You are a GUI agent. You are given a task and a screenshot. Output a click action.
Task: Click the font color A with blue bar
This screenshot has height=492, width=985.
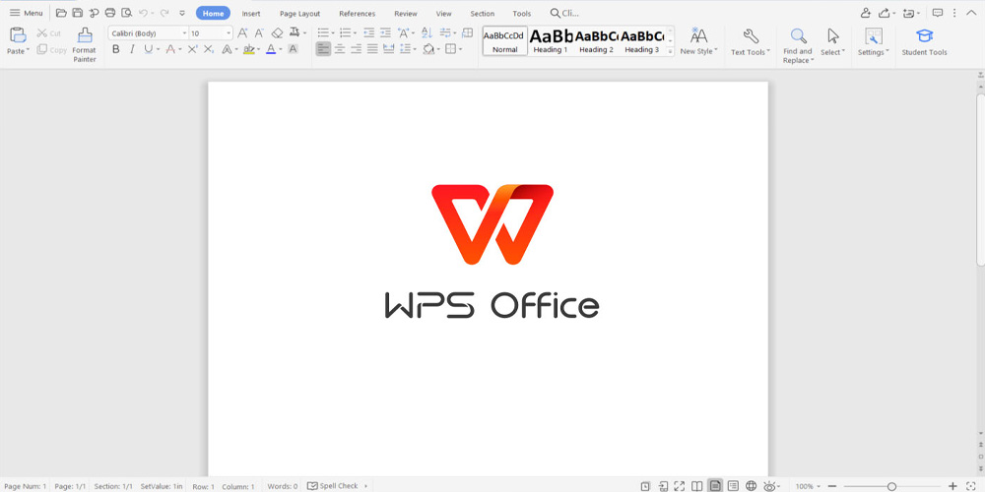271,49
